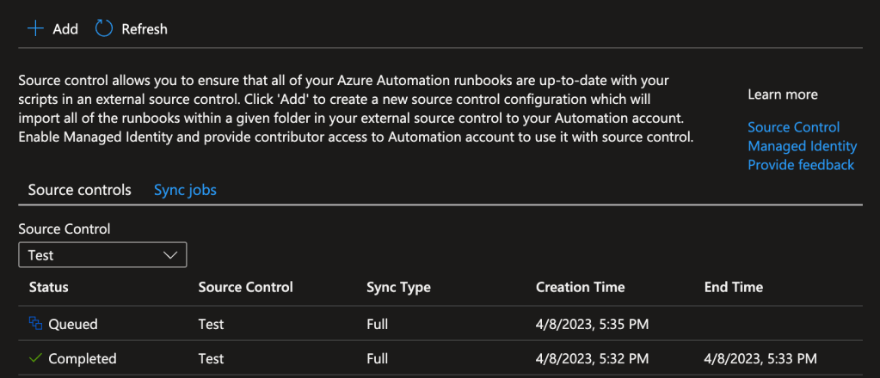Open the Managed Identity link
The image size is (880, 378).
click(x=802, y=146)
